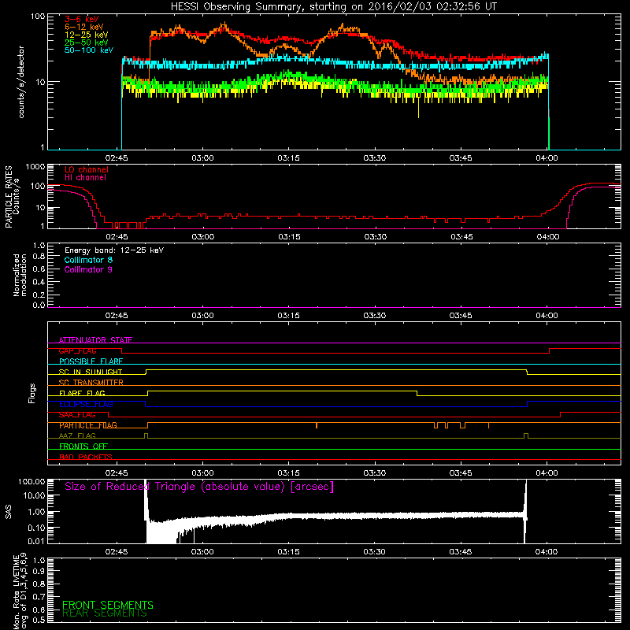Click the vertical 'Flags' axis label
This screenshot has width=630, height=630.
[x=32, y=393]
